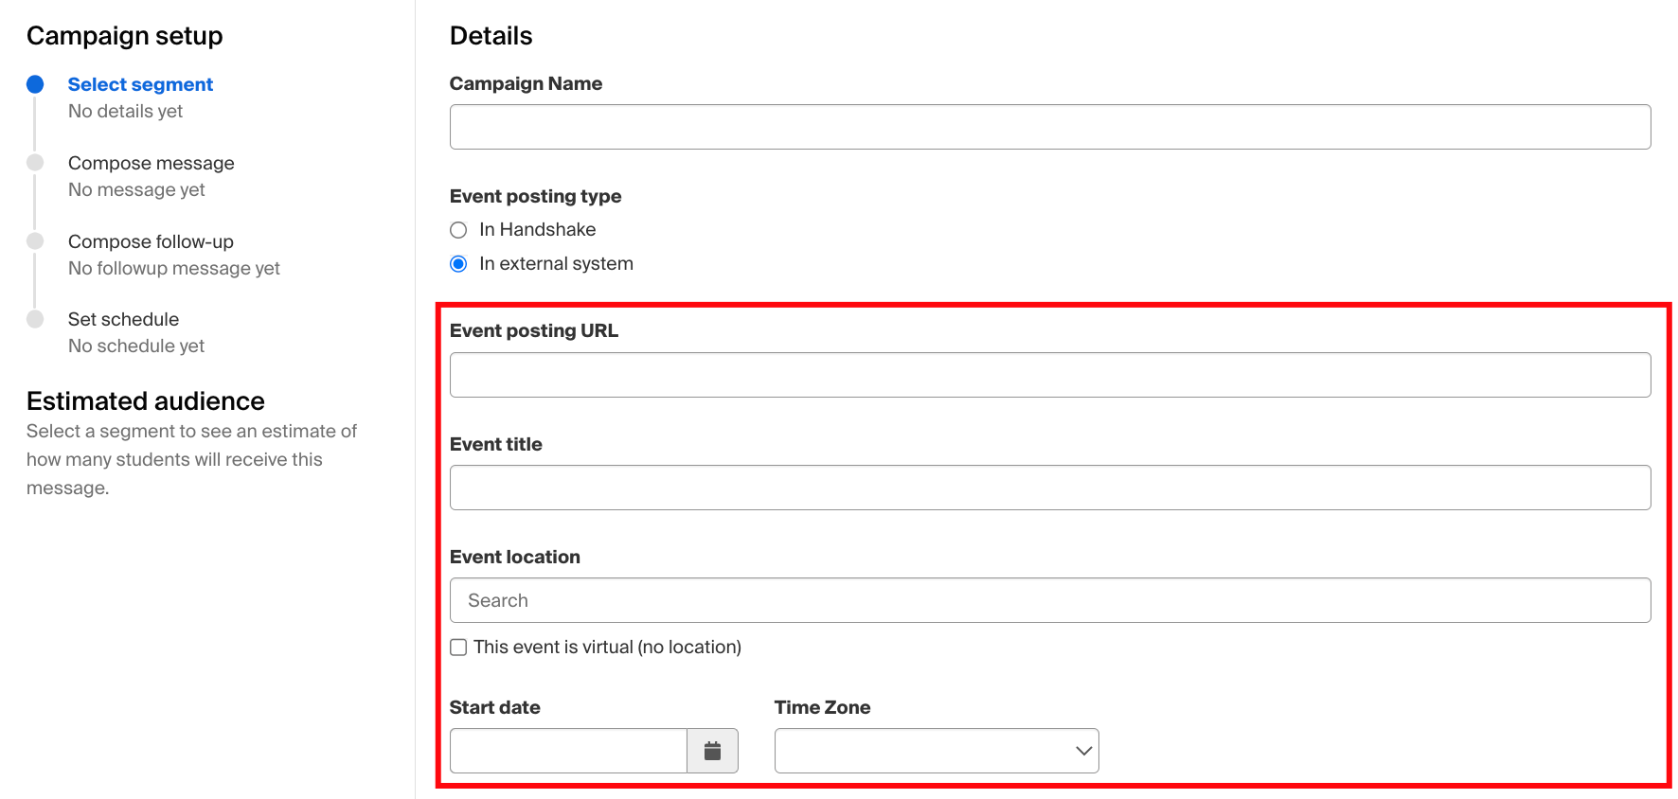
Task: Open the Set schedule step
Action: (x=123, y=319)
